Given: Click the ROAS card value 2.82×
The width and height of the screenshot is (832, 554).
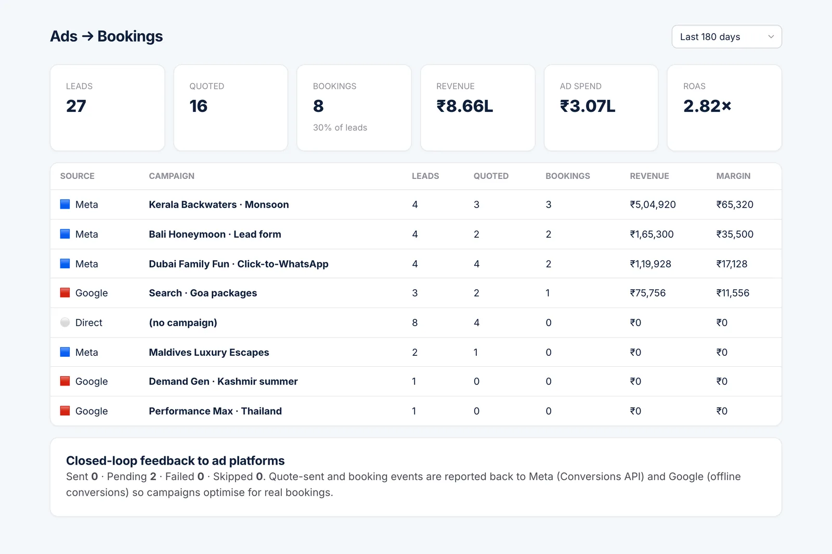Looking at the screenshot, I should [707, 106].
